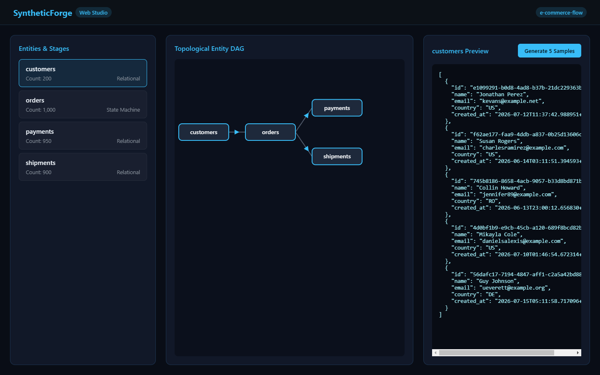This screenshot has width=600, height=375.
Task: Select the shipments entity card
Action: pyautogui.click(x=83, y=167)
